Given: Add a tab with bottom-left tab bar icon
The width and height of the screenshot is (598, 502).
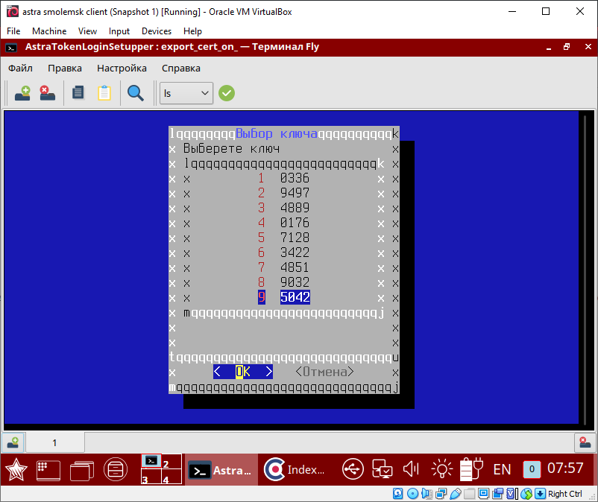Looking at the screenshot, I should 13,442.
